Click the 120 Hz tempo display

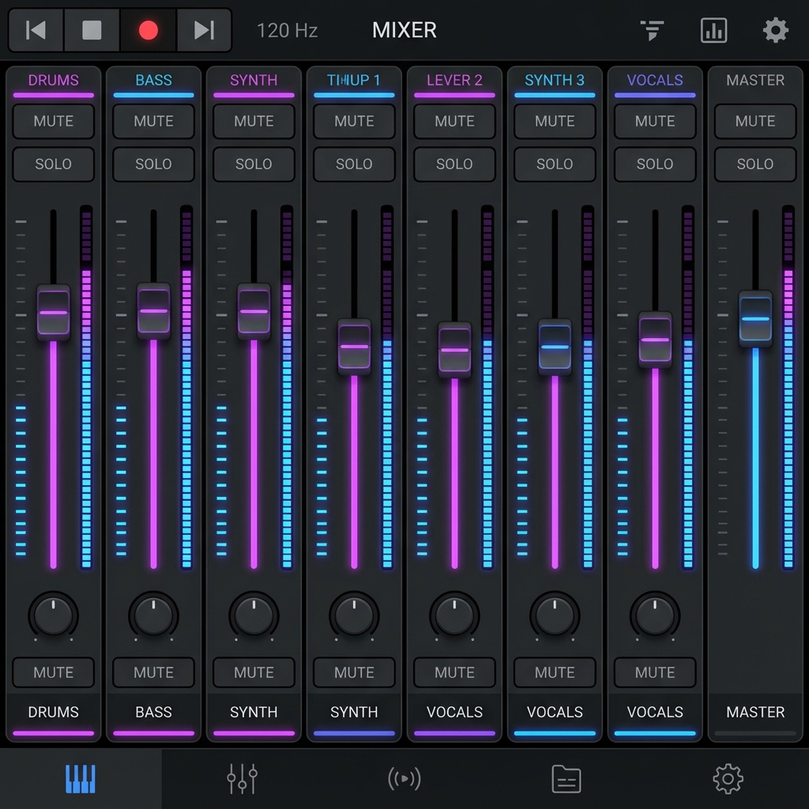click(287, 30)
